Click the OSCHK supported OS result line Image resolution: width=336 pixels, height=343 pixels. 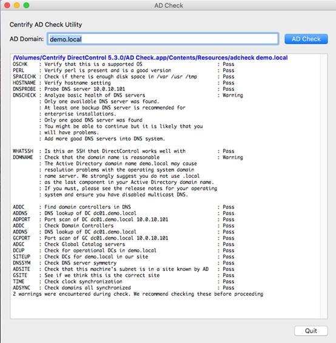pos(124,64)
